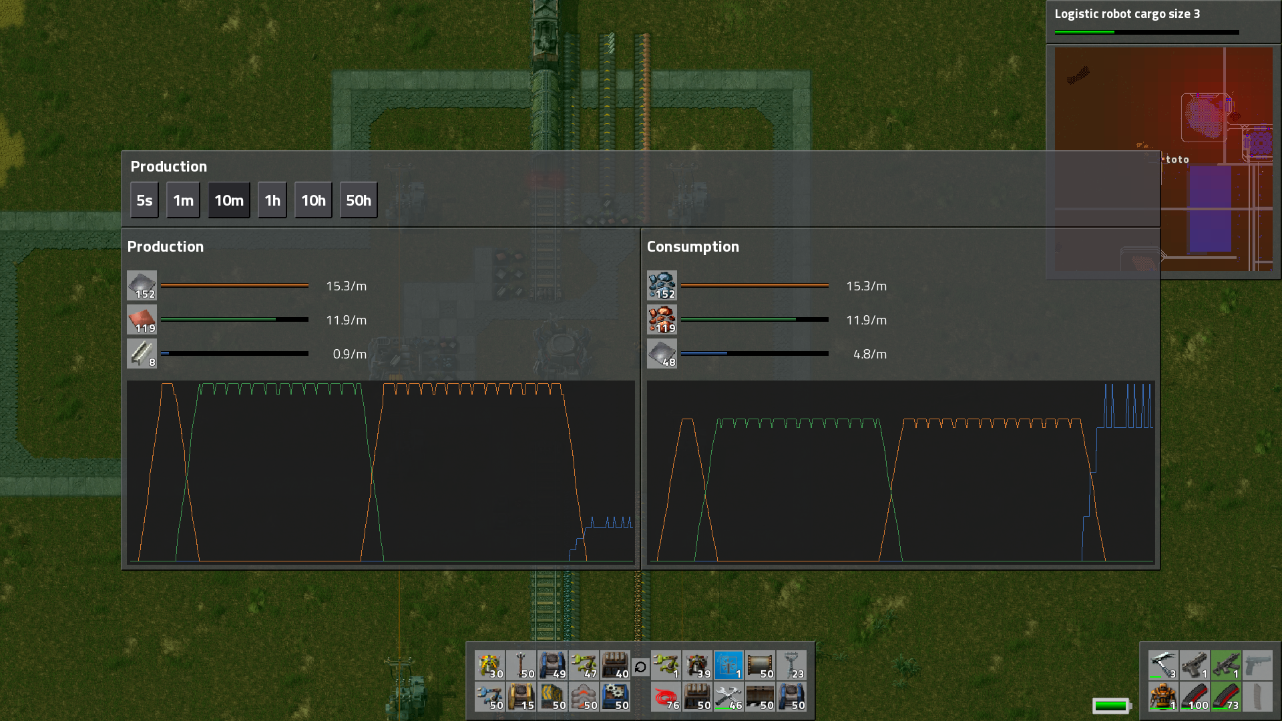Click the empty ghost ammo slot
The width and height of the screenshot is (1282, 721).
tap(1257, 696)
